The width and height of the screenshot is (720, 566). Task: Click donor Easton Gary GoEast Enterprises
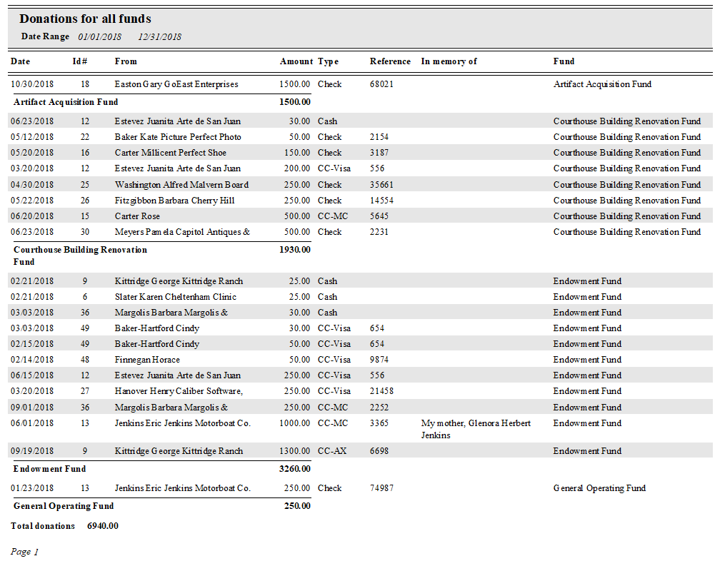[x=176, y=84]
